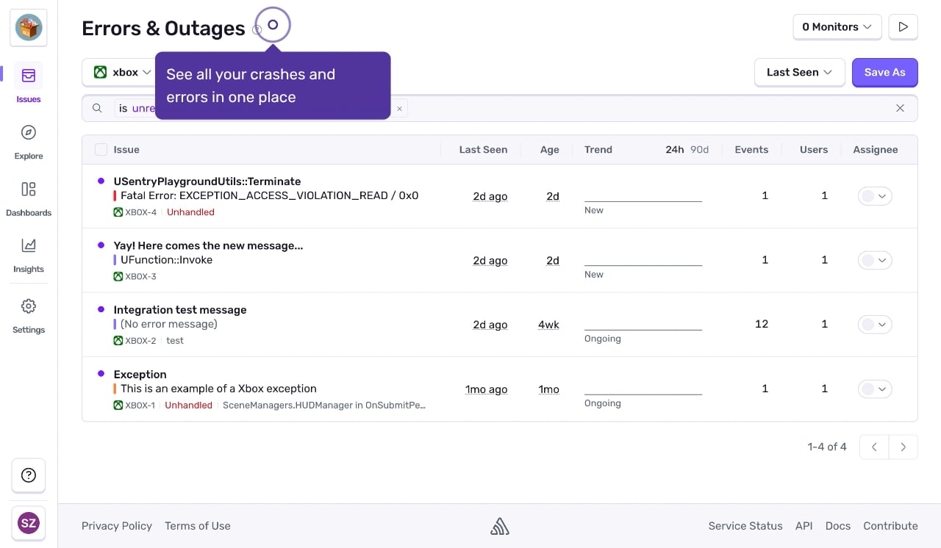Click the tour hint circle near title

(x=273, y=25)
